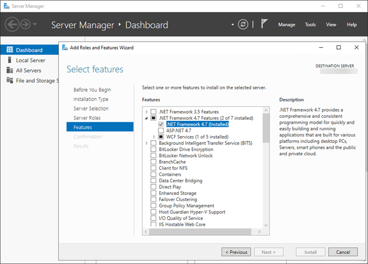Expand the WCF Services node

click(x=154, y=136)
